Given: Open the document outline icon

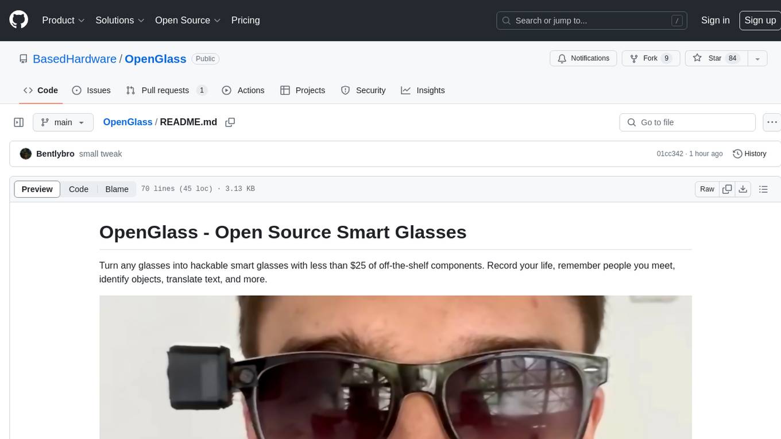Looking at the screenshot, I should (763, 189).
